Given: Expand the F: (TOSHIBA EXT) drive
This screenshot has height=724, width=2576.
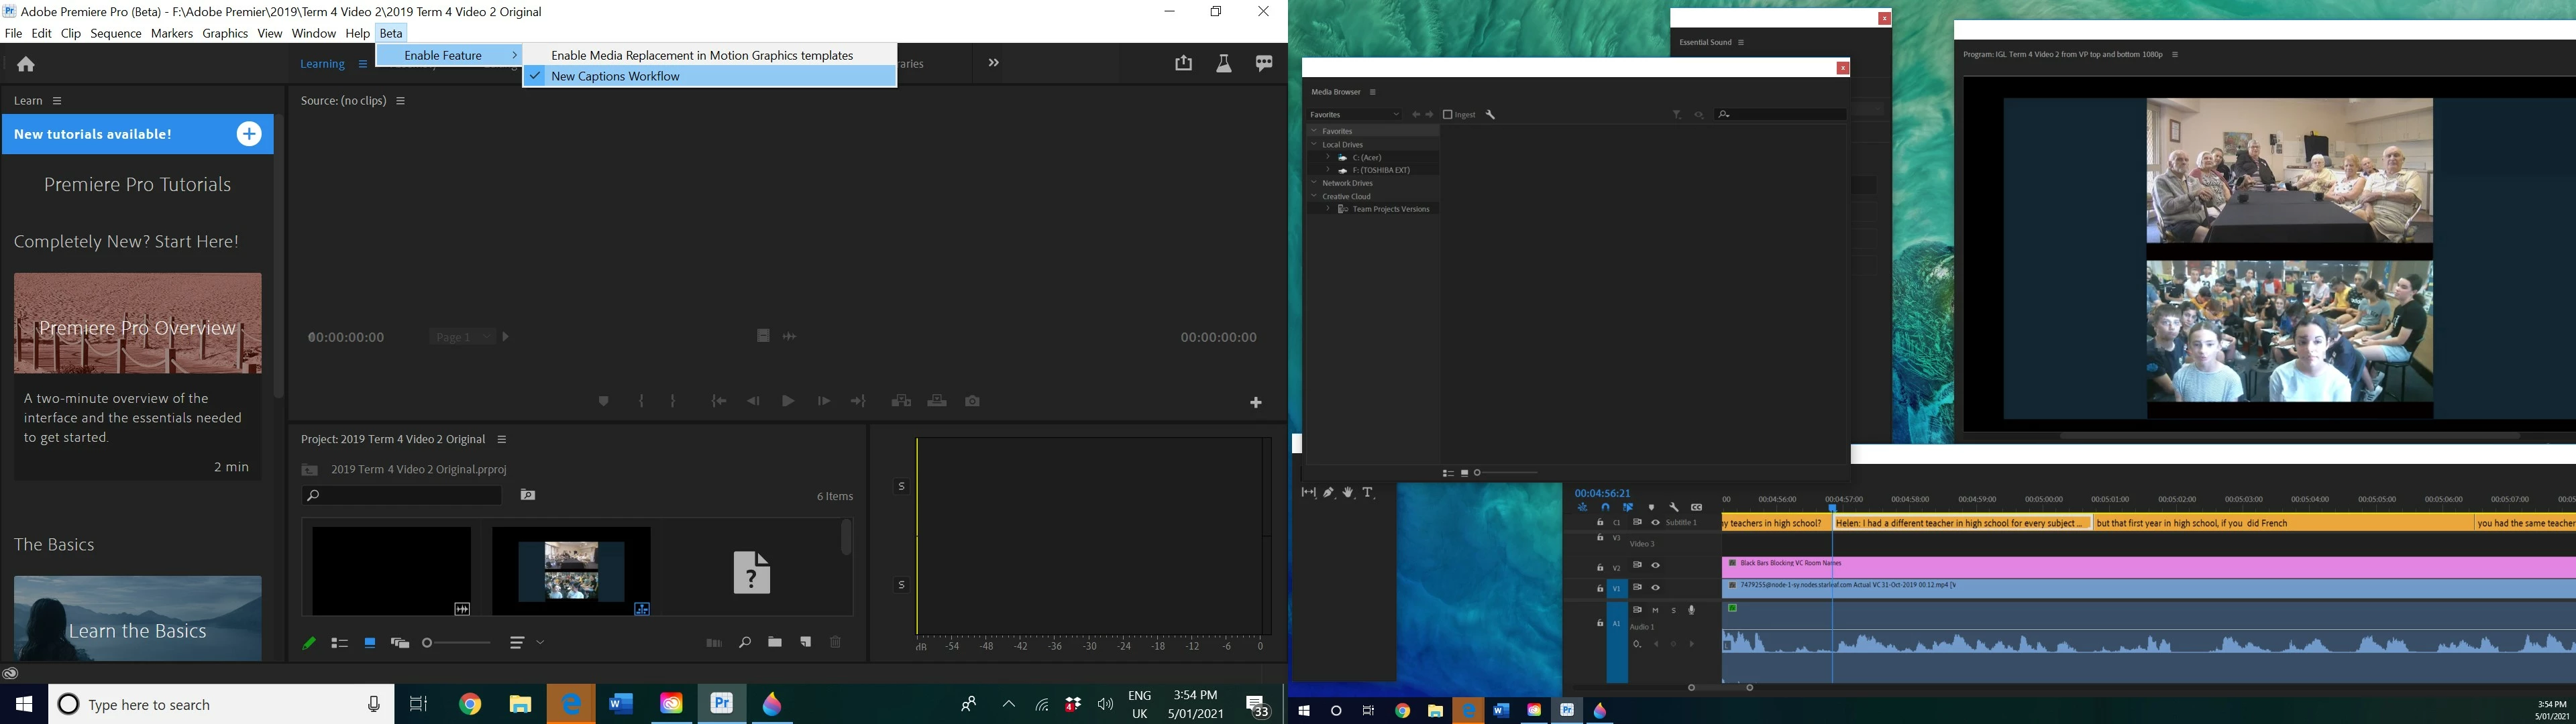Looking at the screenshot, I should 1327,170.
